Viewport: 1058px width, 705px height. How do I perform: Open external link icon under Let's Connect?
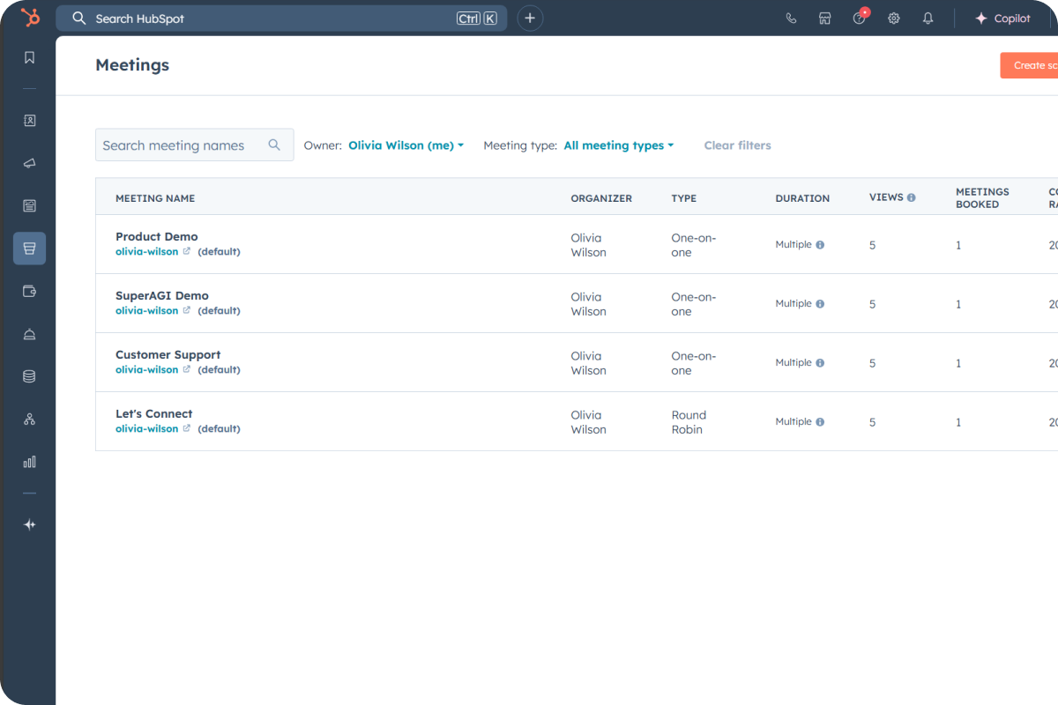(186, 428)
